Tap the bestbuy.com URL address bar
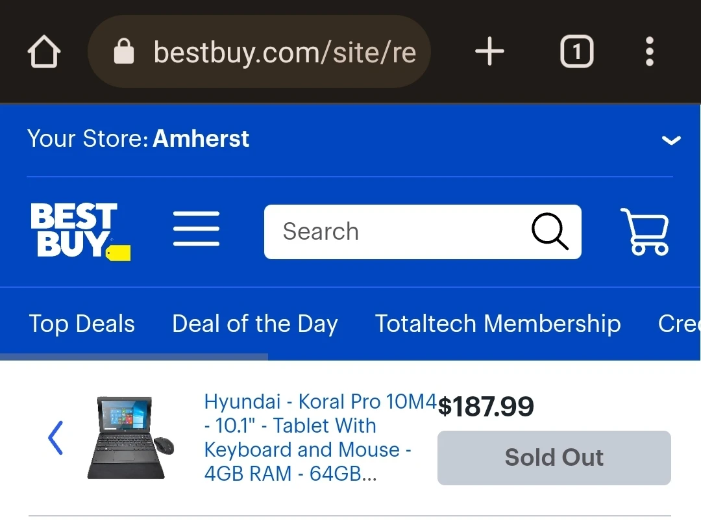 pos(259,51)
